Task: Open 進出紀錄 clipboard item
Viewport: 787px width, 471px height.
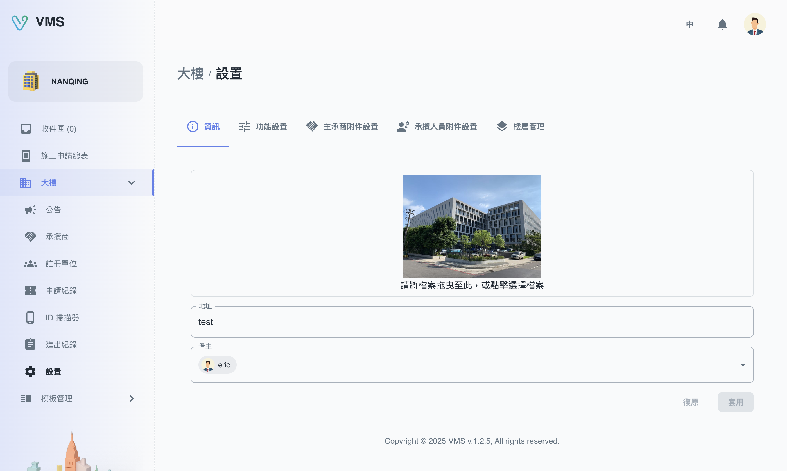Action: 61,344
